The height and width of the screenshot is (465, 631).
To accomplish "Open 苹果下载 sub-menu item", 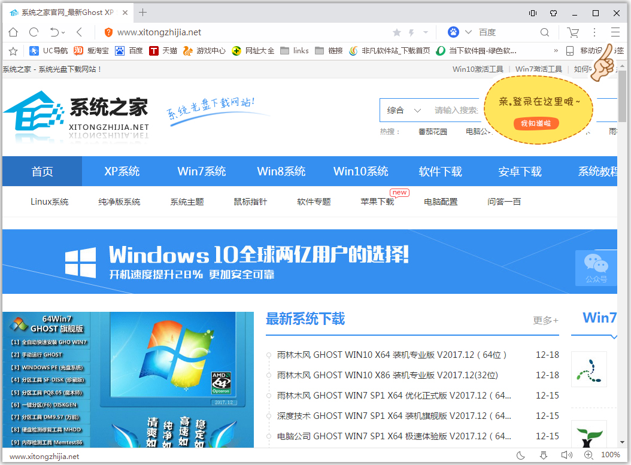I will pos(378,202).
